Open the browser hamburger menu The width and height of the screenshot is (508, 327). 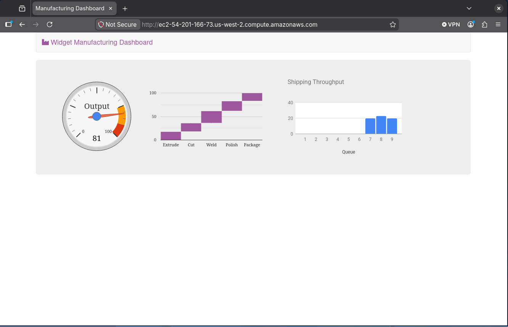pos(498,24)
